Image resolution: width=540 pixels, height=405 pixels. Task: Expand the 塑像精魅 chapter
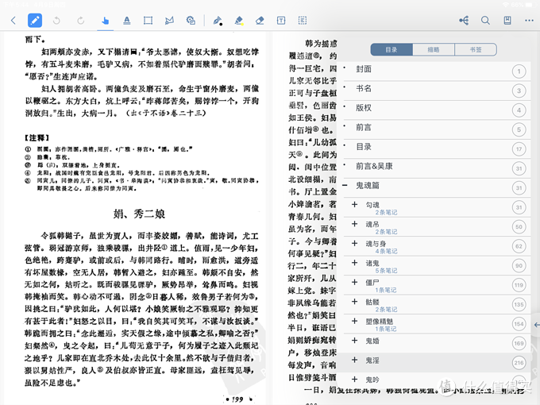tap(354, 321)
